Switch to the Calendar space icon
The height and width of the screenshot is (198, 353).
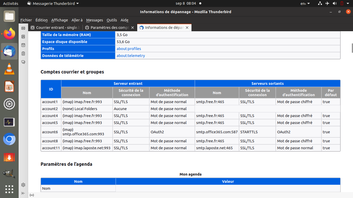[23, 45]
